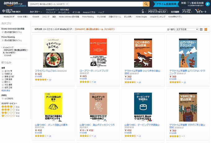
Task: Check Kindle Unlimited 読み放題対象タイトル box
Action: 3,32
